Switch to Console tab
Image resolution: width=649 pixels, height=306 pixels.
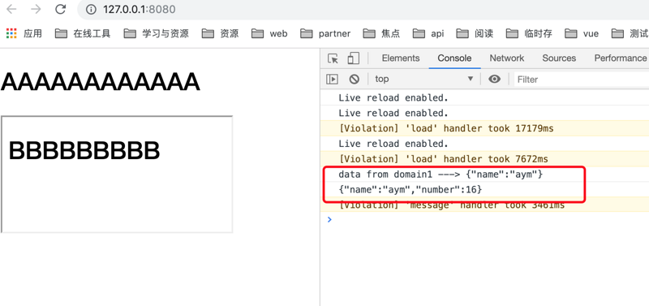pos(454,58)
